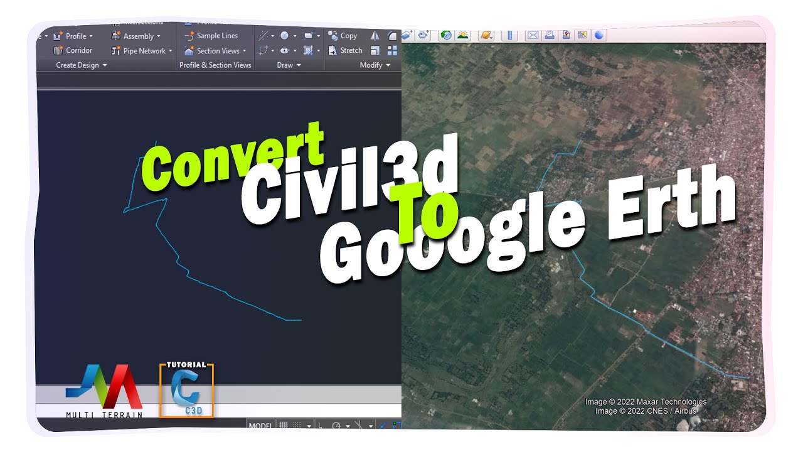Select the Rectangle draw tool
This screenshot has width=803, height=452.
pyautogui.click(x=308, y=36)
